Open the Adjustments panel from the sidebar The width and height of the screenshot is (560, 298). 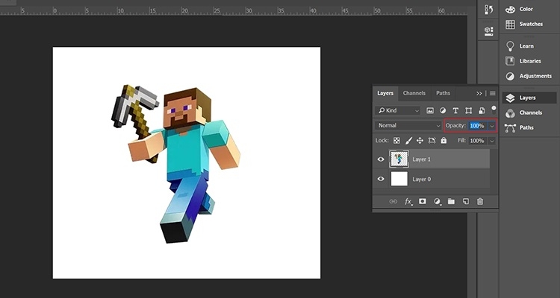535,76
